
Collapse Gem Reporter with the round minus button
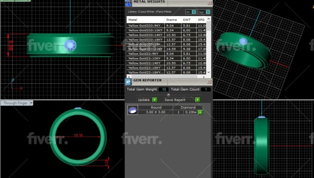[x=169, y=95]
